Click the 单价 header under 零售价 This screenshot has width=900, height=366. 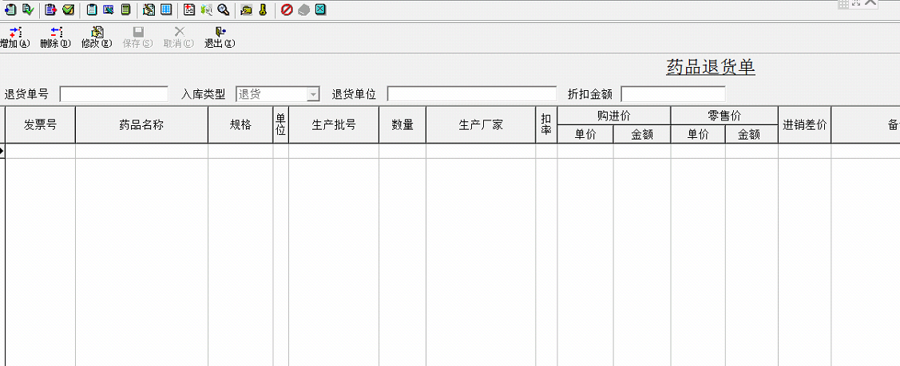(x=698, y=135)
